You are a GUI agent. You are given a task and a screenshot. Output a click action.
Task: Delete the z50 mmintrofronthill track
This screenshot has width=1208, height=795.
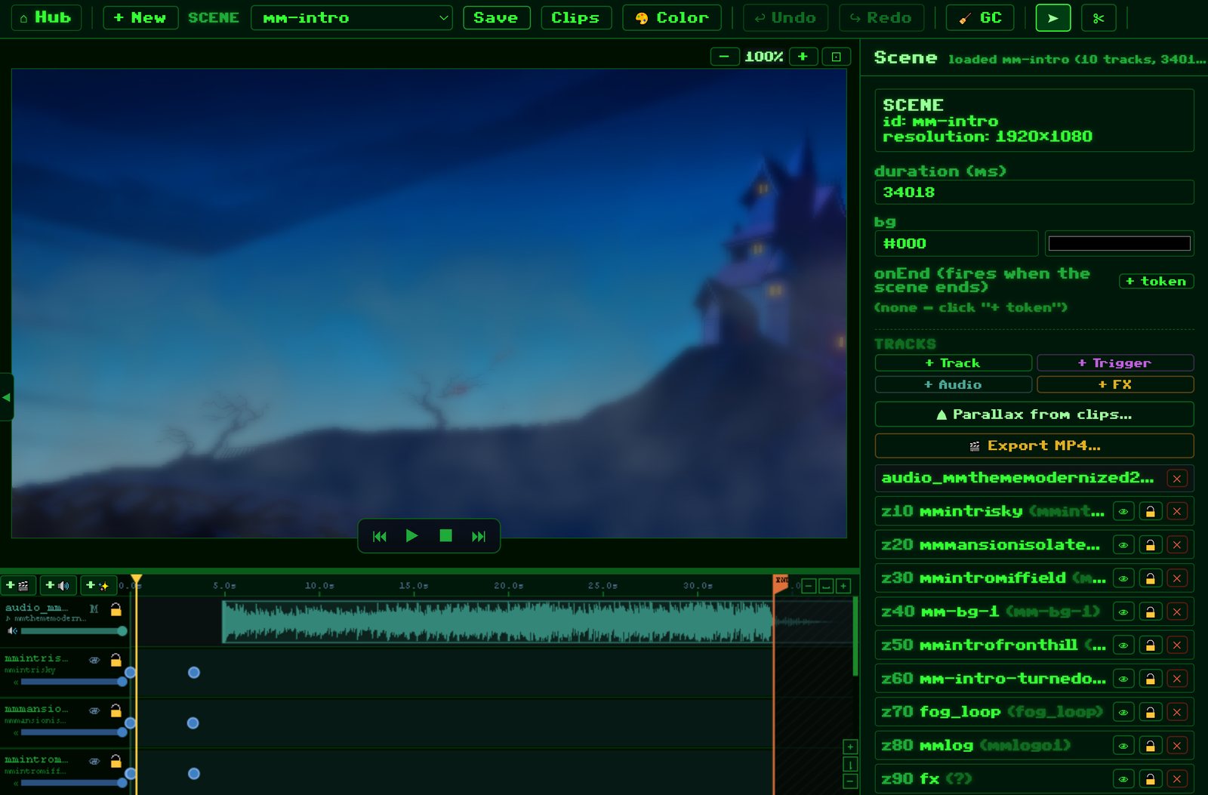click(1176, 646)
